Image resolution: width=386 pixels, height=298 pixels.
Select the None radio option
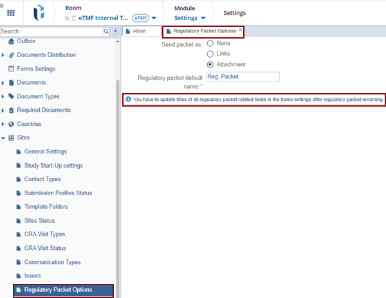(210, 43)
